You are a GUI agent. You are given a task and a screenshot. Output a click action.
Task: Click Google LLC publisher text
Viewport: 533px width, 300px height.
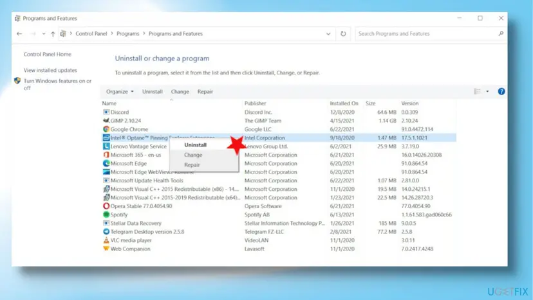257,129
